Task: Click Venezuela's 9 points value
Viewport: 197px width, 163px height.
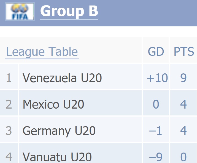Action: click(183, 78)
